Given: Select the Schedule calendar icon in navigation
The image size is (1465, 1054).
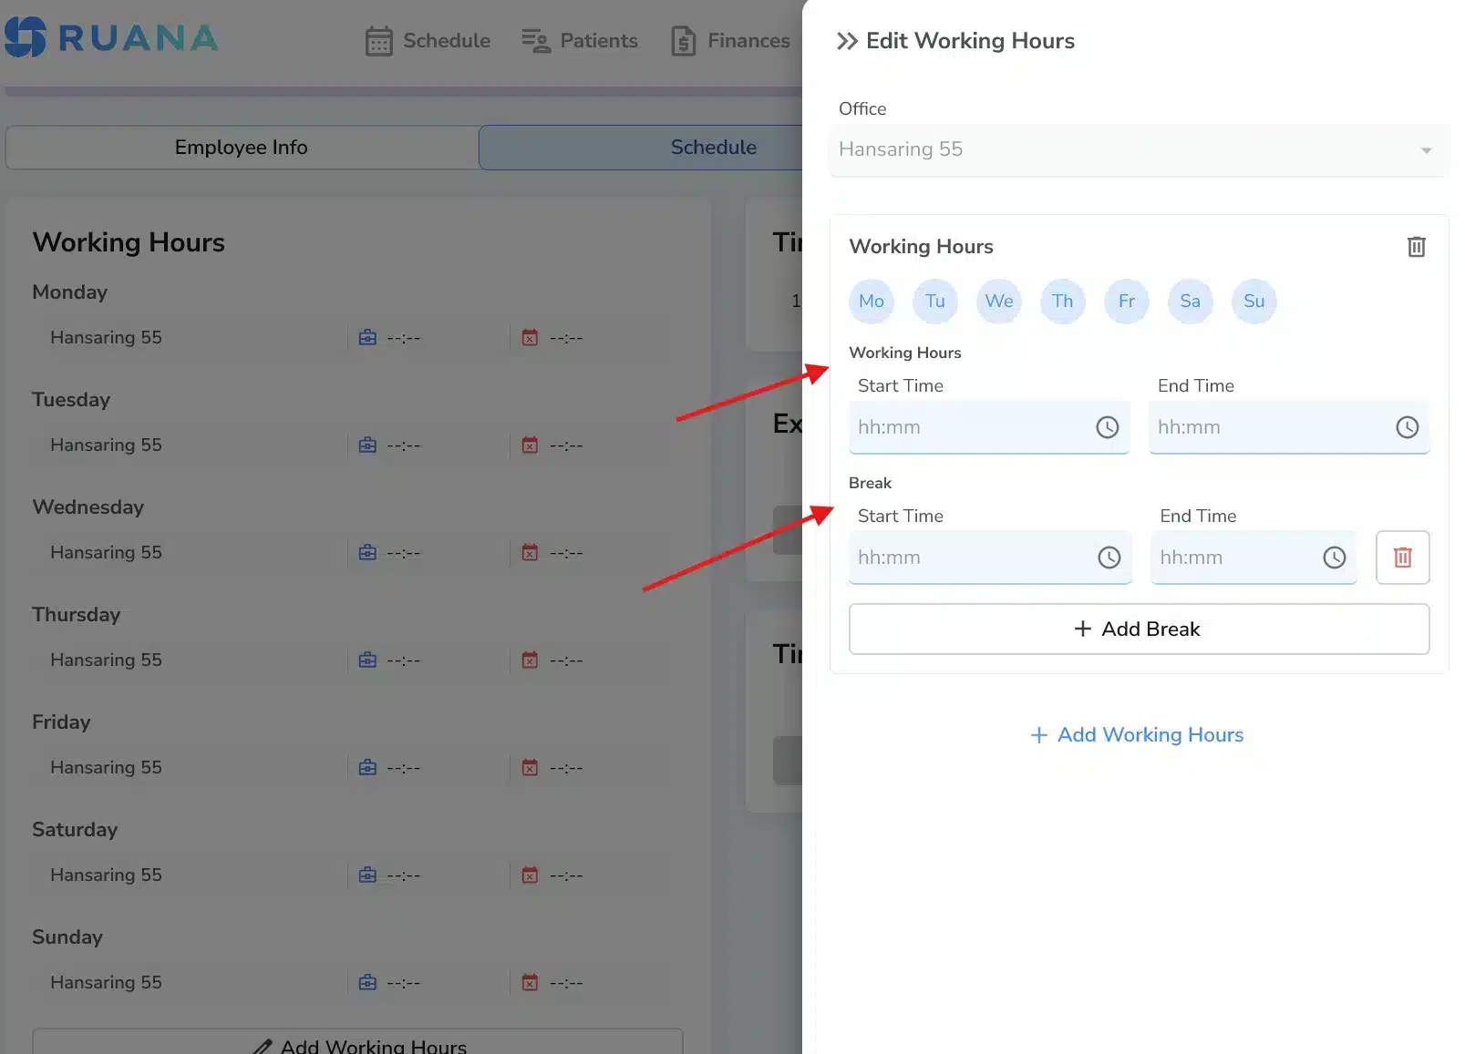Looking at the screenshot, I should click(378, 40).
